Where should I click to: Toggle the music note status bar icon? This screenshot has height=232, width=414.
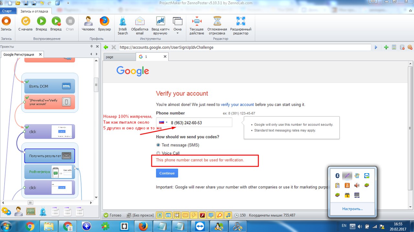pyautogui.click(x=228, y=215)
